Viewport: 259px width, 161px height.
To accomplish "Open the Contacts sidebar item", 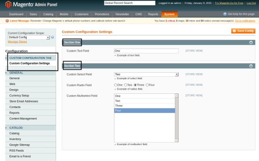I will point(15,107).
